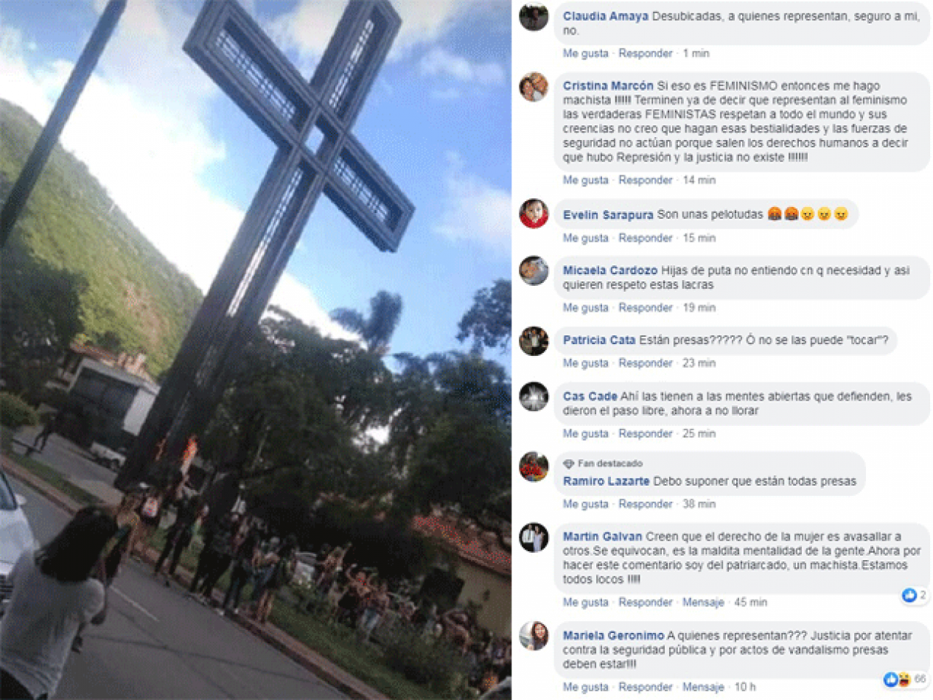This screenshot has width=933, height=700.
Task: View Evelin Sarapura's profile photo
Action: 534,214
